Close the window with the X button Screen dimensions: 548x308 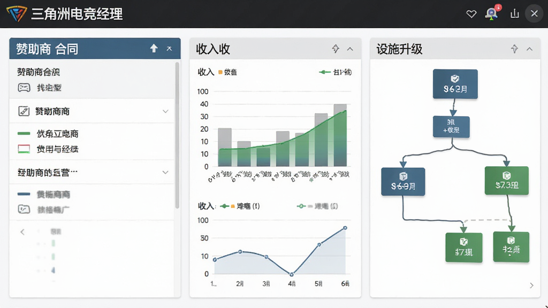[535, 13]
